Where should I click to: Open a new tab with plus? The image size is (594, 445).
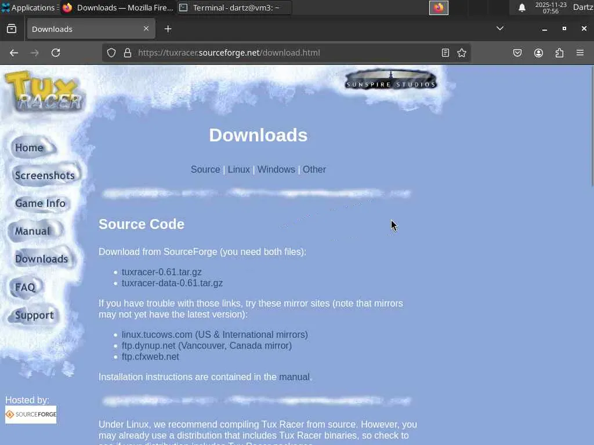[x=168, y=29]
